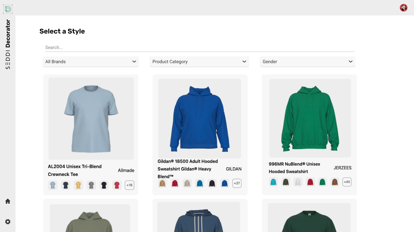The width and height of the screenshot is (414, 232).
Task: Open the user profile avatar
Action: (x=403, y=8)
